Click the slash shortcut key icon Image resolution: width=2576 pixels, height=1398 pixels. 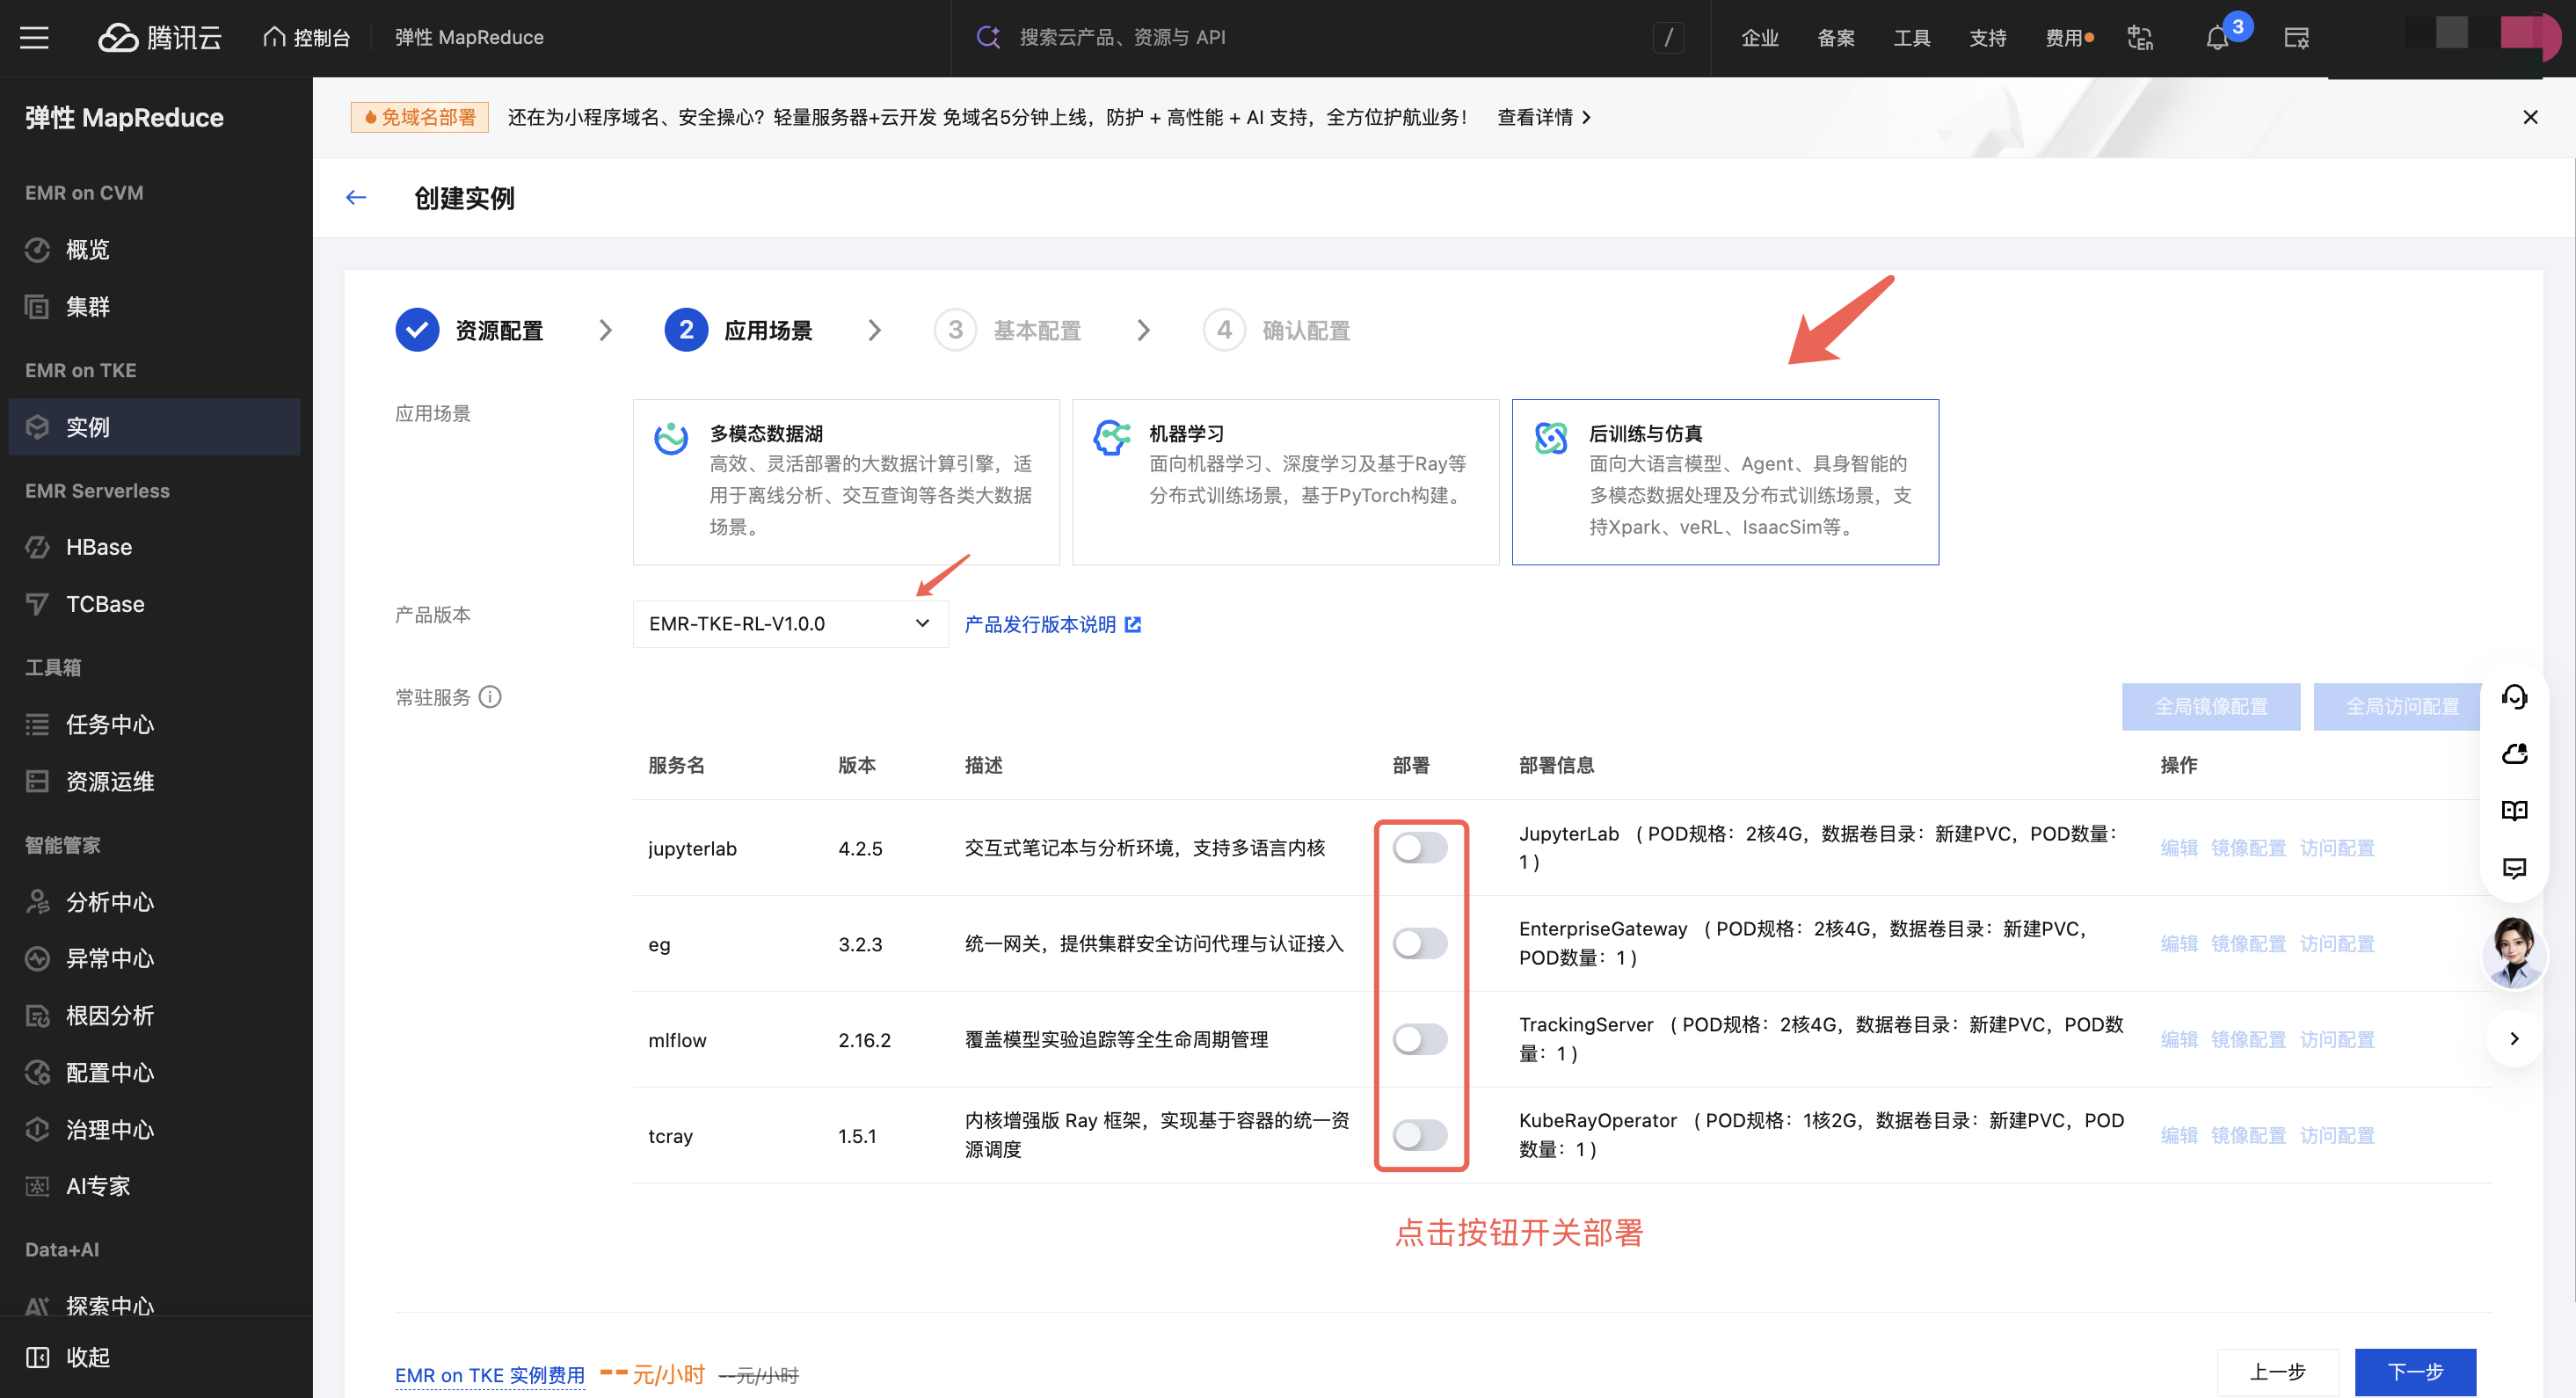(1668, 38)
